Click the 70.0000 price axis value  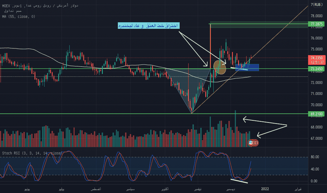[316, 105]
